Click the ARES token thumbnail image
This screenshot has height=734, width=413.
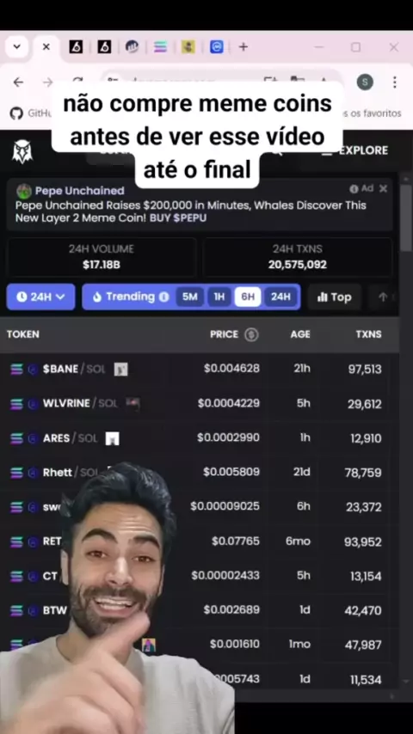[x=112, y=438]
